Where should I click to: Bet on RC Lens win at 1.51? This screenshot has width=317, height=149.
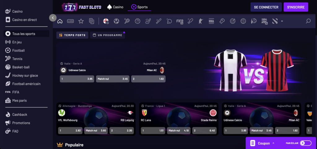pos(153,130)
